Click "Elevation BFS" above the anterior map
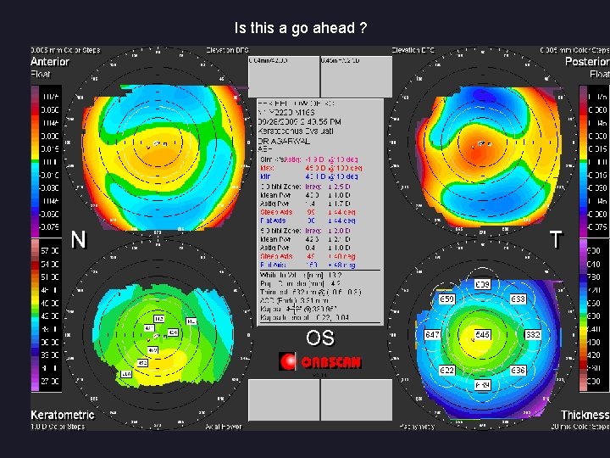The width and height of the screenshot is (610, 458). [227, 50]
